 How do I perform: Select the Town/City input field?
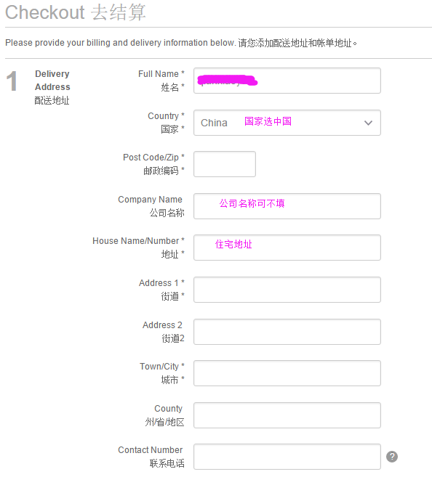point(287,373)
